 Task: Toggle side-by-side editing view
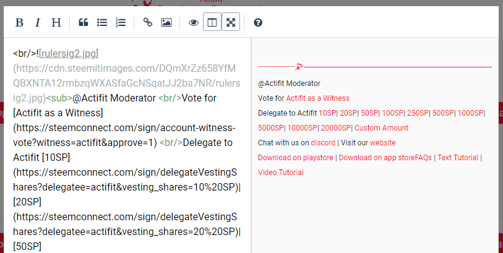[x=212, y=22]
